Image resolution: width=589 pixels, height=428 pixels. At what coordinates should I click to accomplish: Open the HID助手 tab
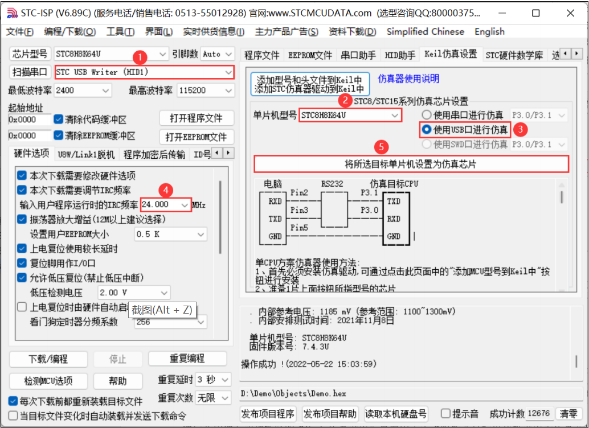tap(400, 56)
